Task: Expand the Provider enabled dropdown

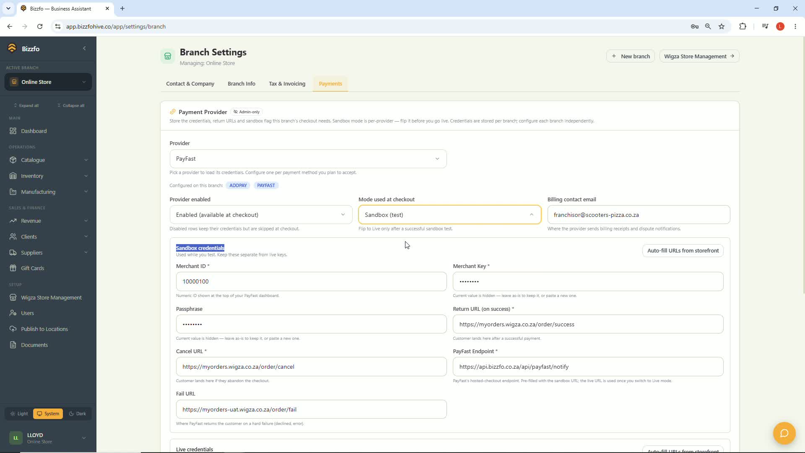Action: tap(261, 215)
